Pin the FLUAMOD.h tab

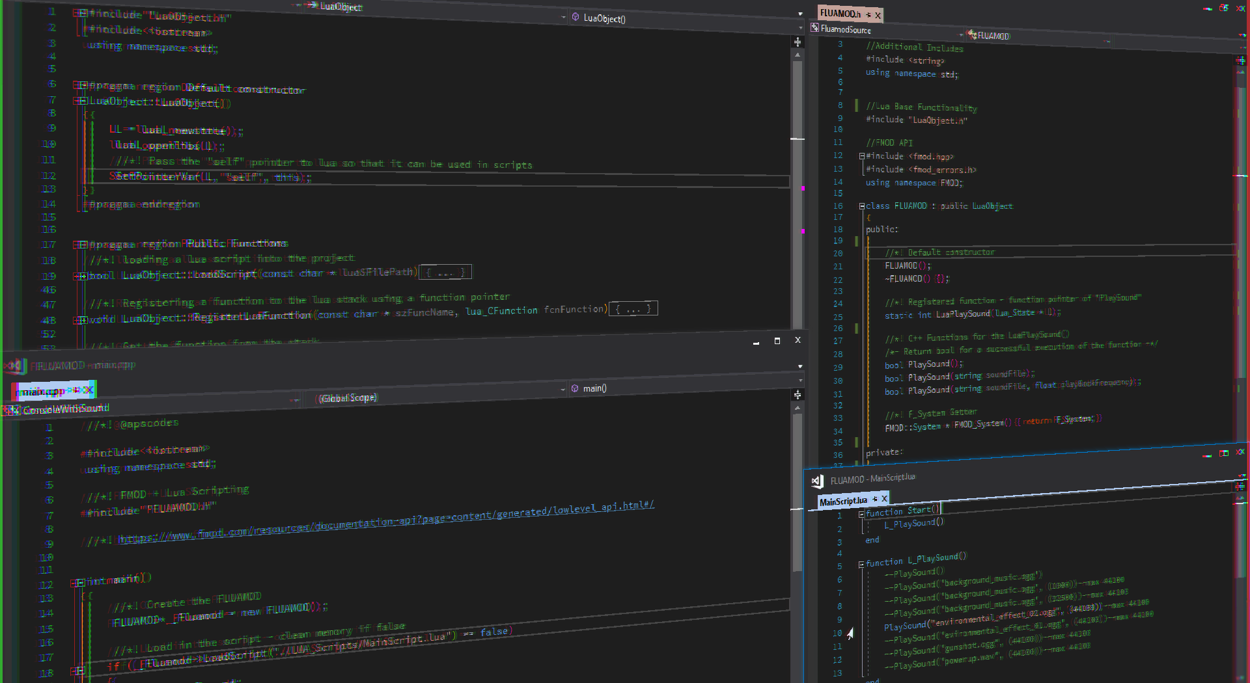point(868,15)
